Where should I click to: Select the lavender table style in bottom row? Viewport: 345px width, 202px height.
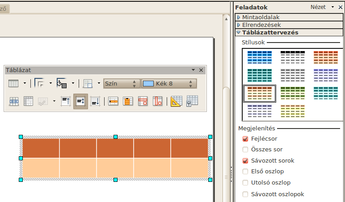(x=260, y=111)
